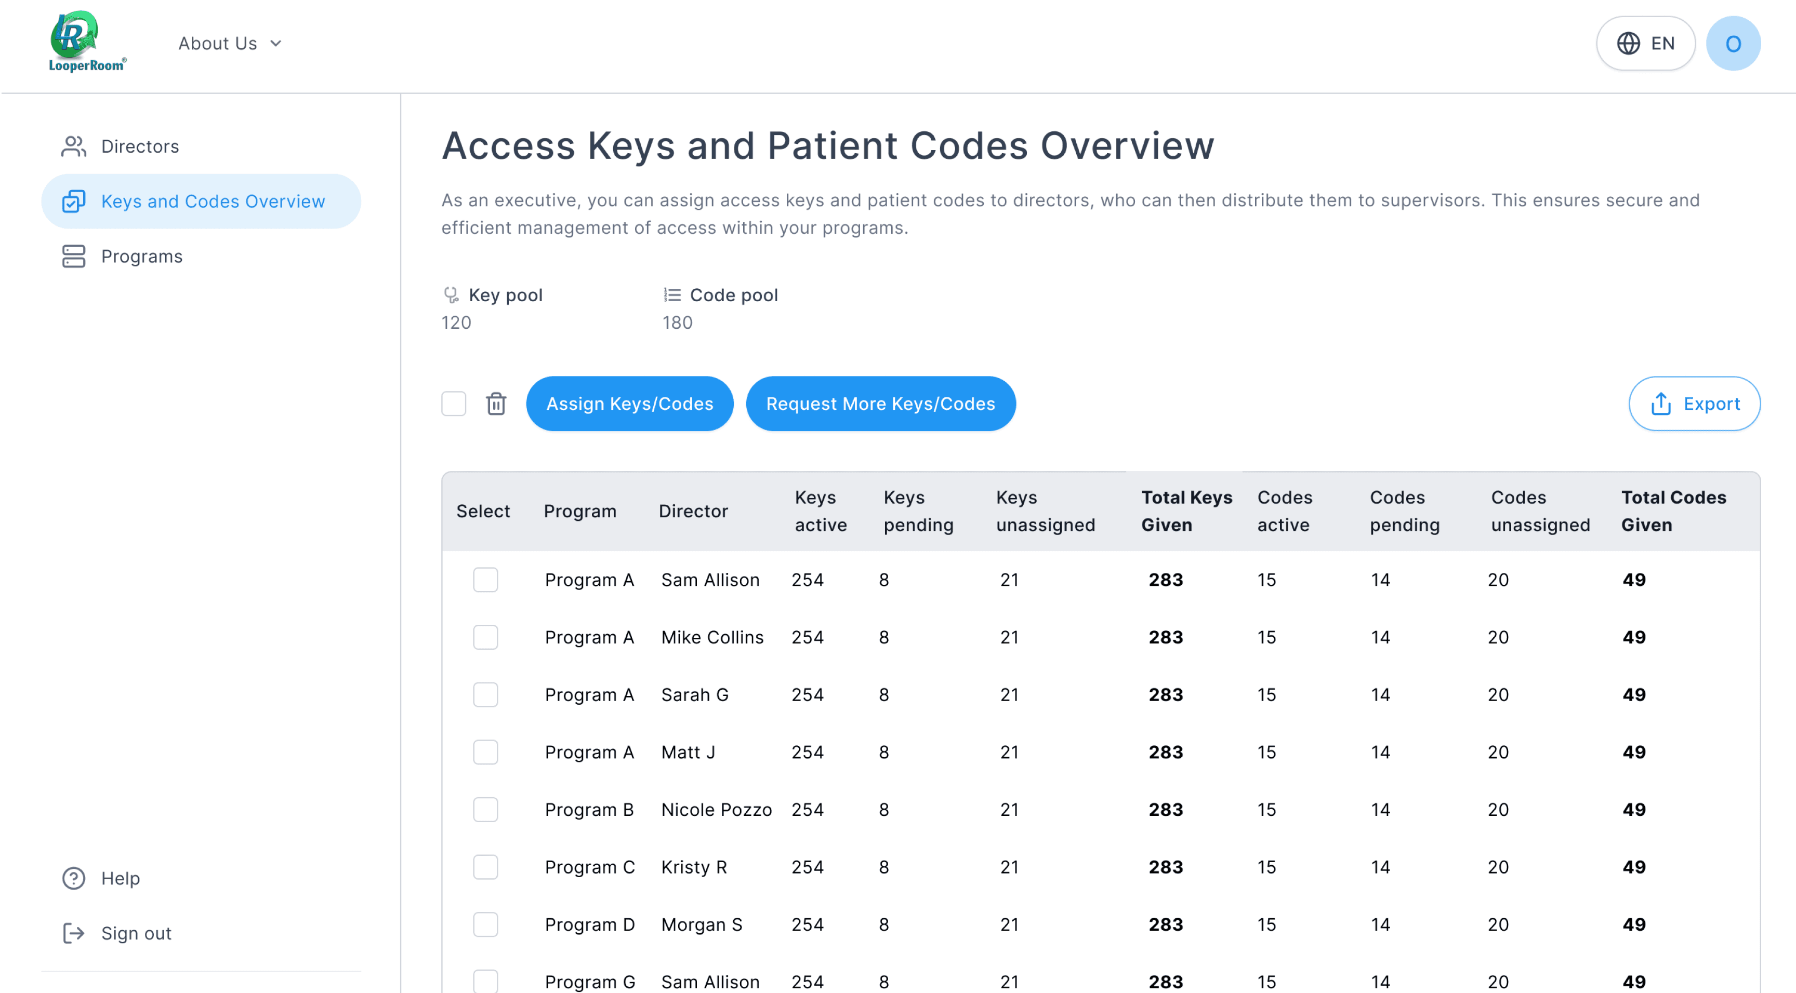This screenshot has width=1796, height=993.
Task: Click the Program column header
Action: tap(580, 511)
